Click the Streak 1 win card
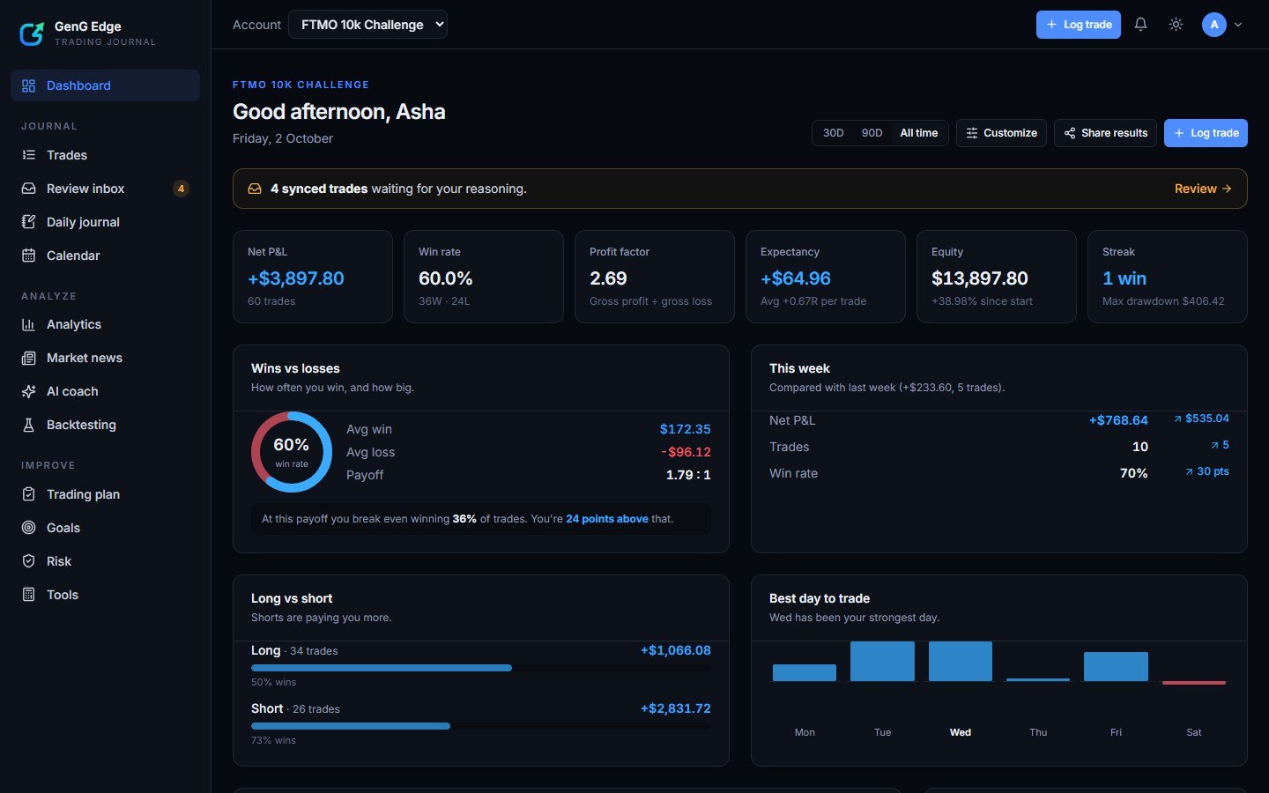1269x793 pixels. pos(1168,277)
